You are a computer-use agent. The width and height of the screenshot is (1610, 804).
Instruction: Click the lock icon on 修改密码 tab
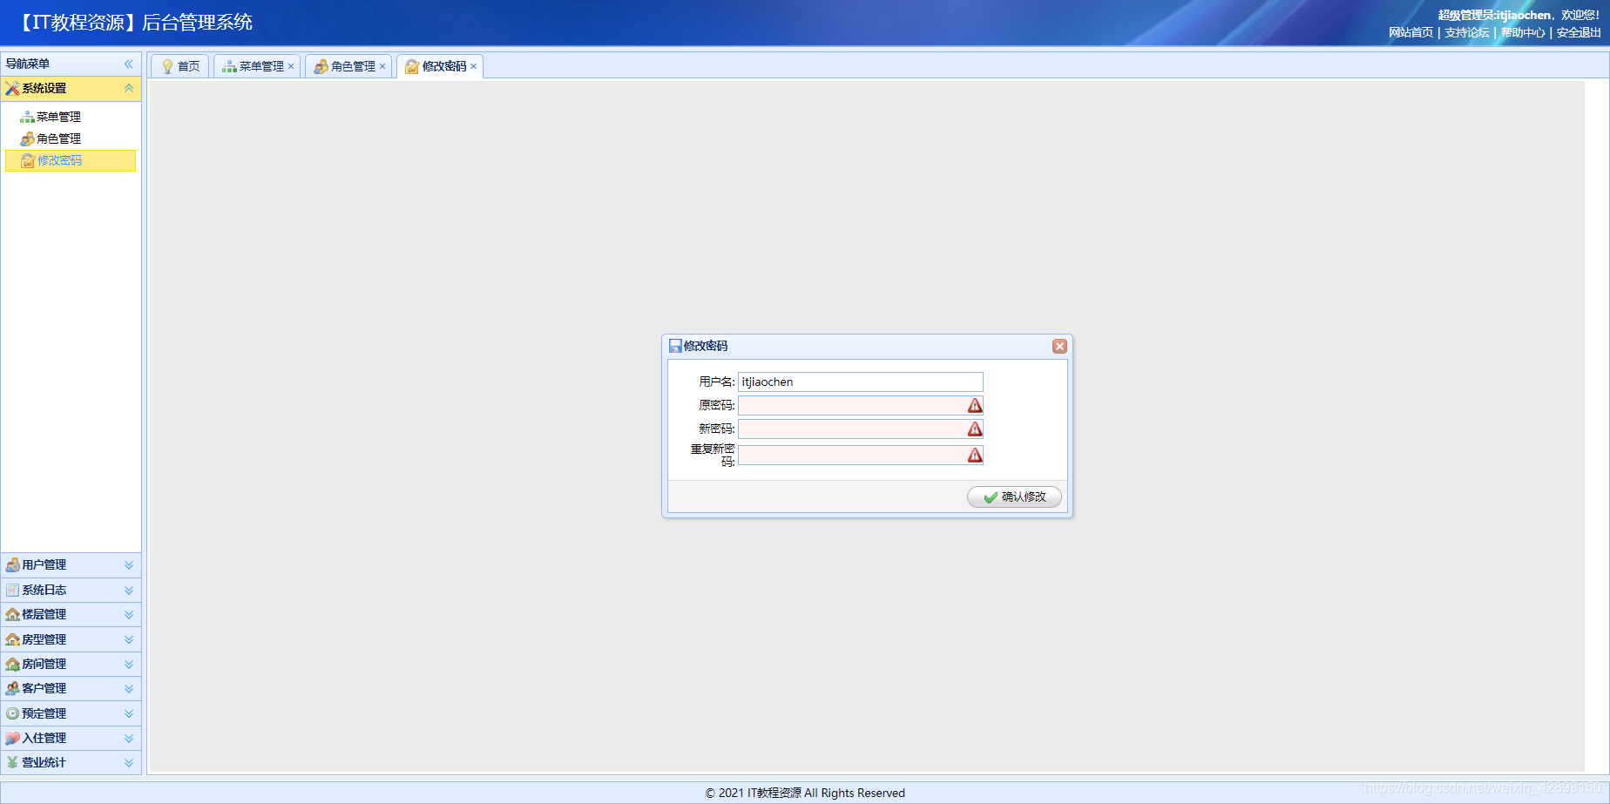point(412,66)
